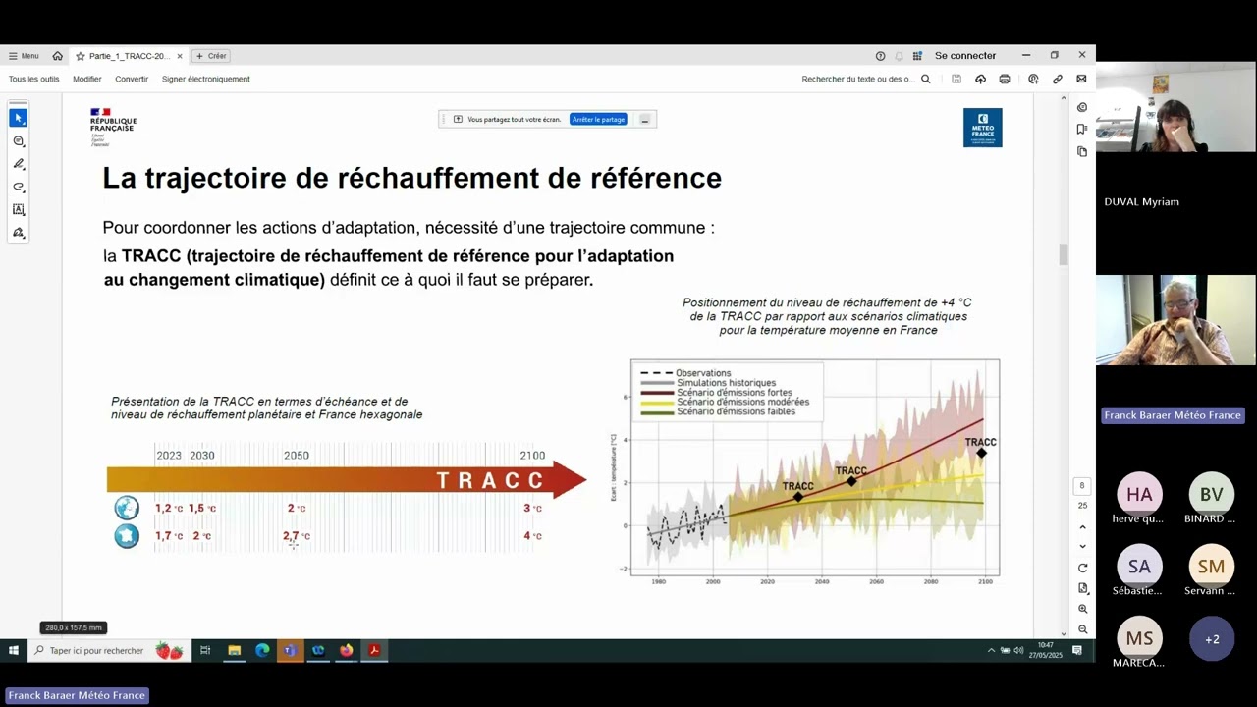This screenshot has width=1257, height=707.
Task: Pick the highlighter pen tool
Action: tap(18, 164)
